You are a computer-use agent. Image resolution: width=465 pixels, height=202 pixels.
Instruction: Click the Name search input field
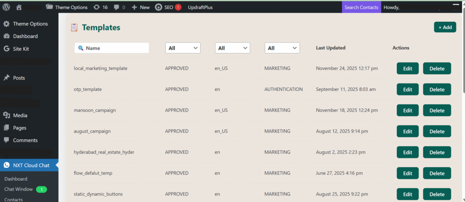point(112,48)
